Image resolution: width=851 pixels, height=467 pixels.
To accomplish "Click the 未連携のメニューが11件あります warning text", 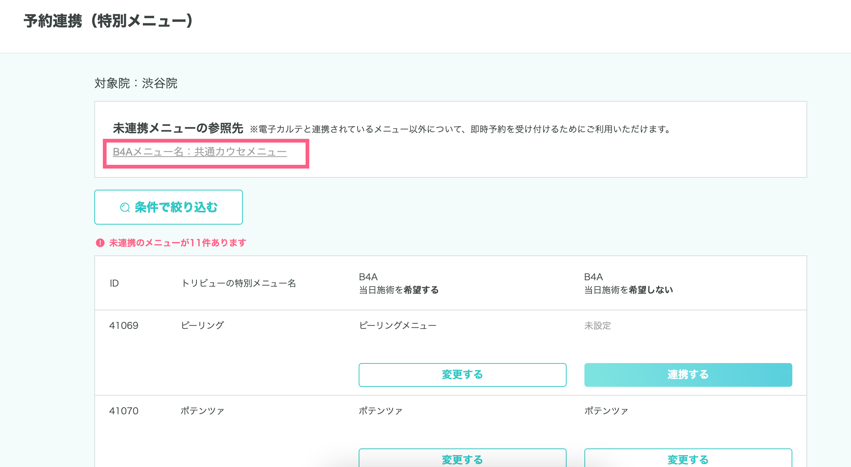I will point(177,243).
